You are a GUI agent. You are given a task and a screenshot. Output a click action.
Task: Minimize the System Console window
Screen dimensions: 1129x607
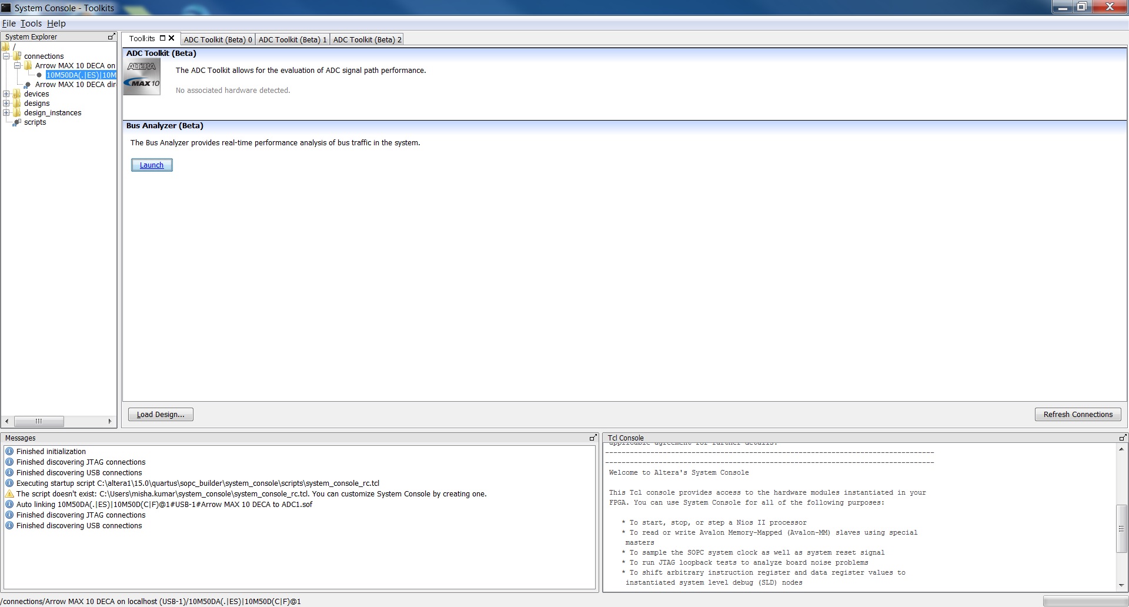coord(1063,7)
